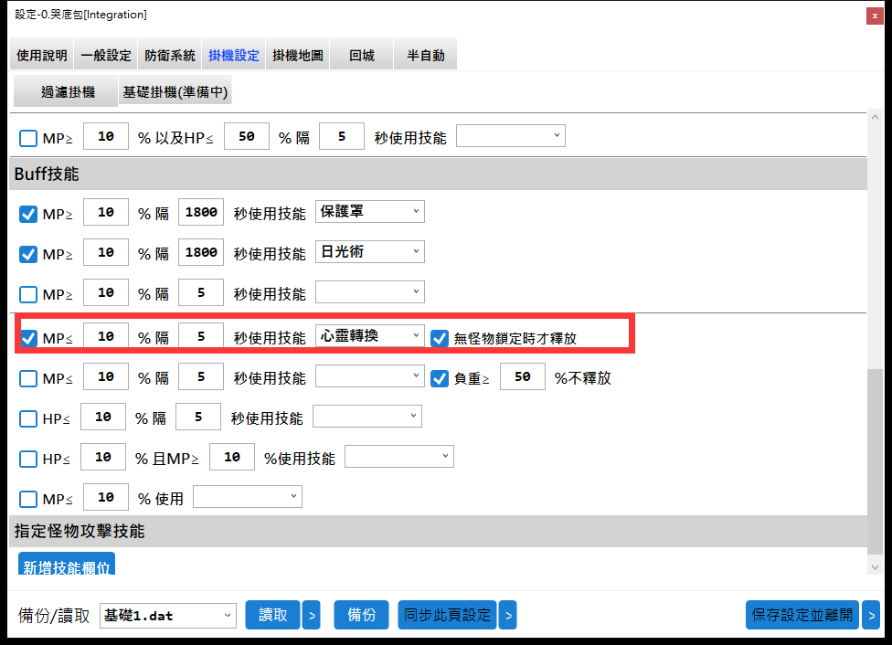Open the 掛機地圖 tab
This screenshot has height=645, width=892.
(298, 56)
